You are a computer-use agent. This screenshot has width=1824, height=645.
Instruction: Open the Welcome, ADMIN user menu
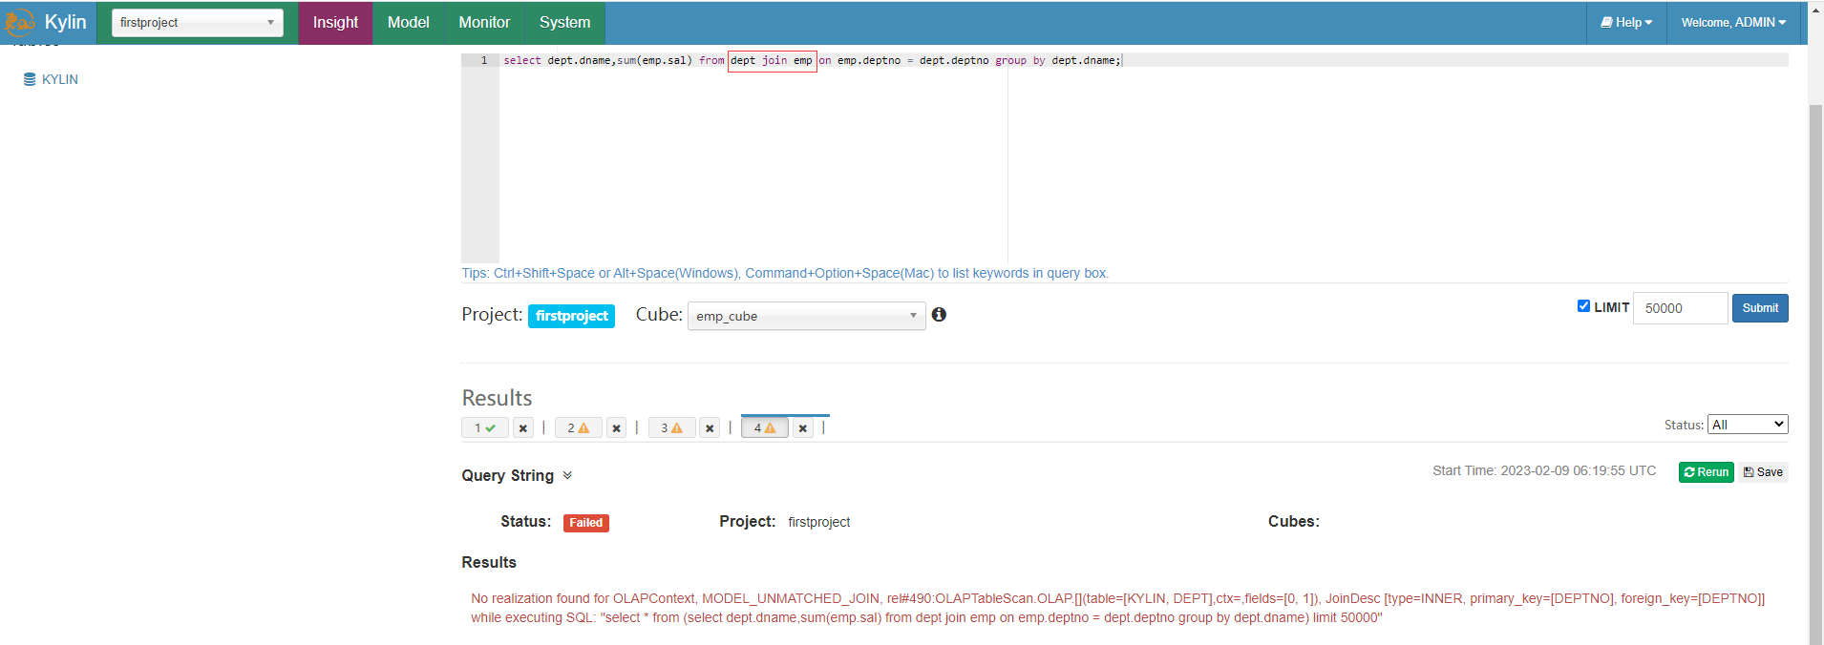[x=1733, y=23]
